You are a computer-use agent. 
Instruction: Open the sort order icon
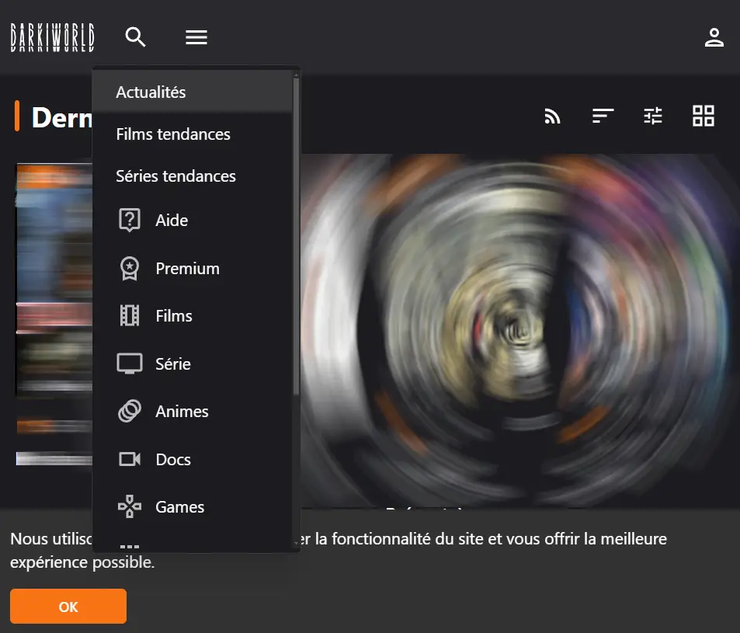tap(603, 116)
